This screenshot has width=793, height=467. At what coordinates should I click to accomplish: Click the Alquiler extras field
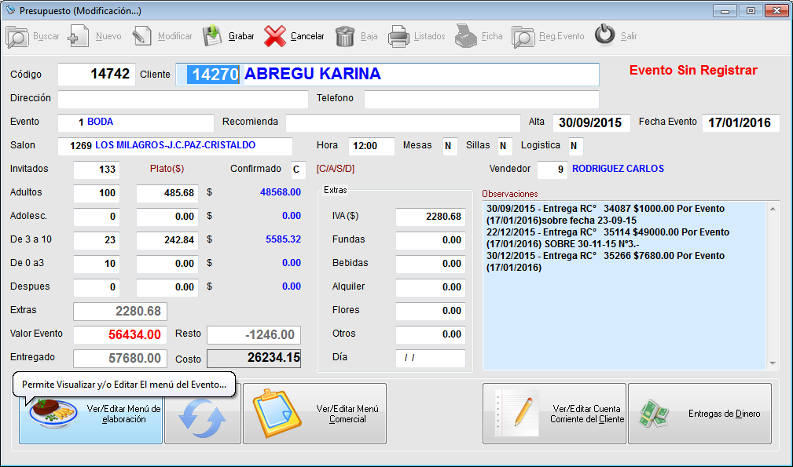tap(431, 287)
